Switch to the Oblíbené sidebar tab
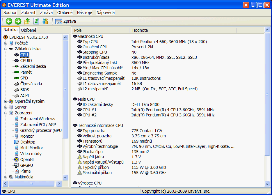The width and height of the screenshot is (272, 195). click(x=29, y=30)
